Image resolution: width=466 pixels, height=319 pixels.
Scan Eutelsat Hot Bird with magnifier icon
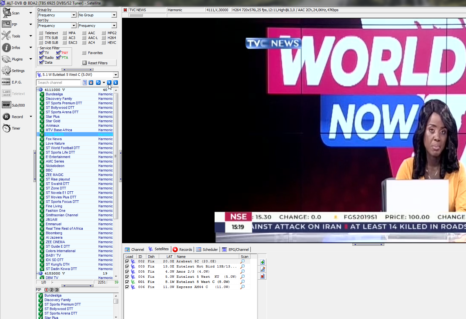243,267
